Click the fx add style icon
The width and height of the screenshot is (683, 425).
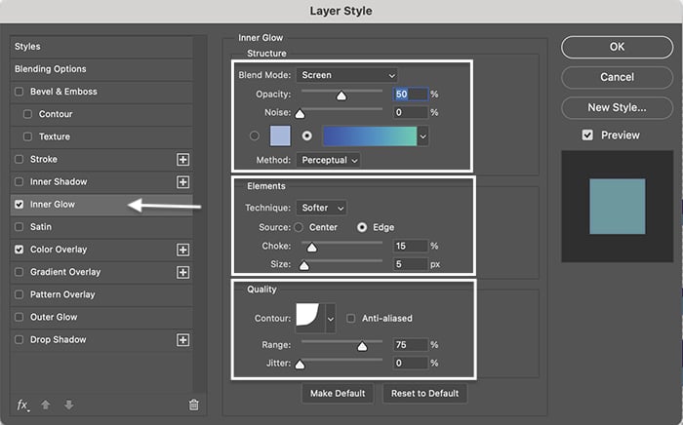(22, 406)
